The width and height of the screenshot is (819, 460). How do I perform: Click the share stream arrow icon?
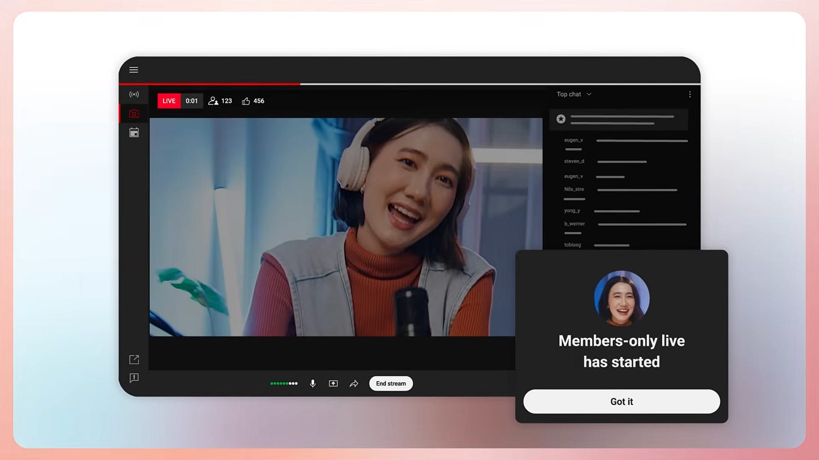[x=354, y=384]
